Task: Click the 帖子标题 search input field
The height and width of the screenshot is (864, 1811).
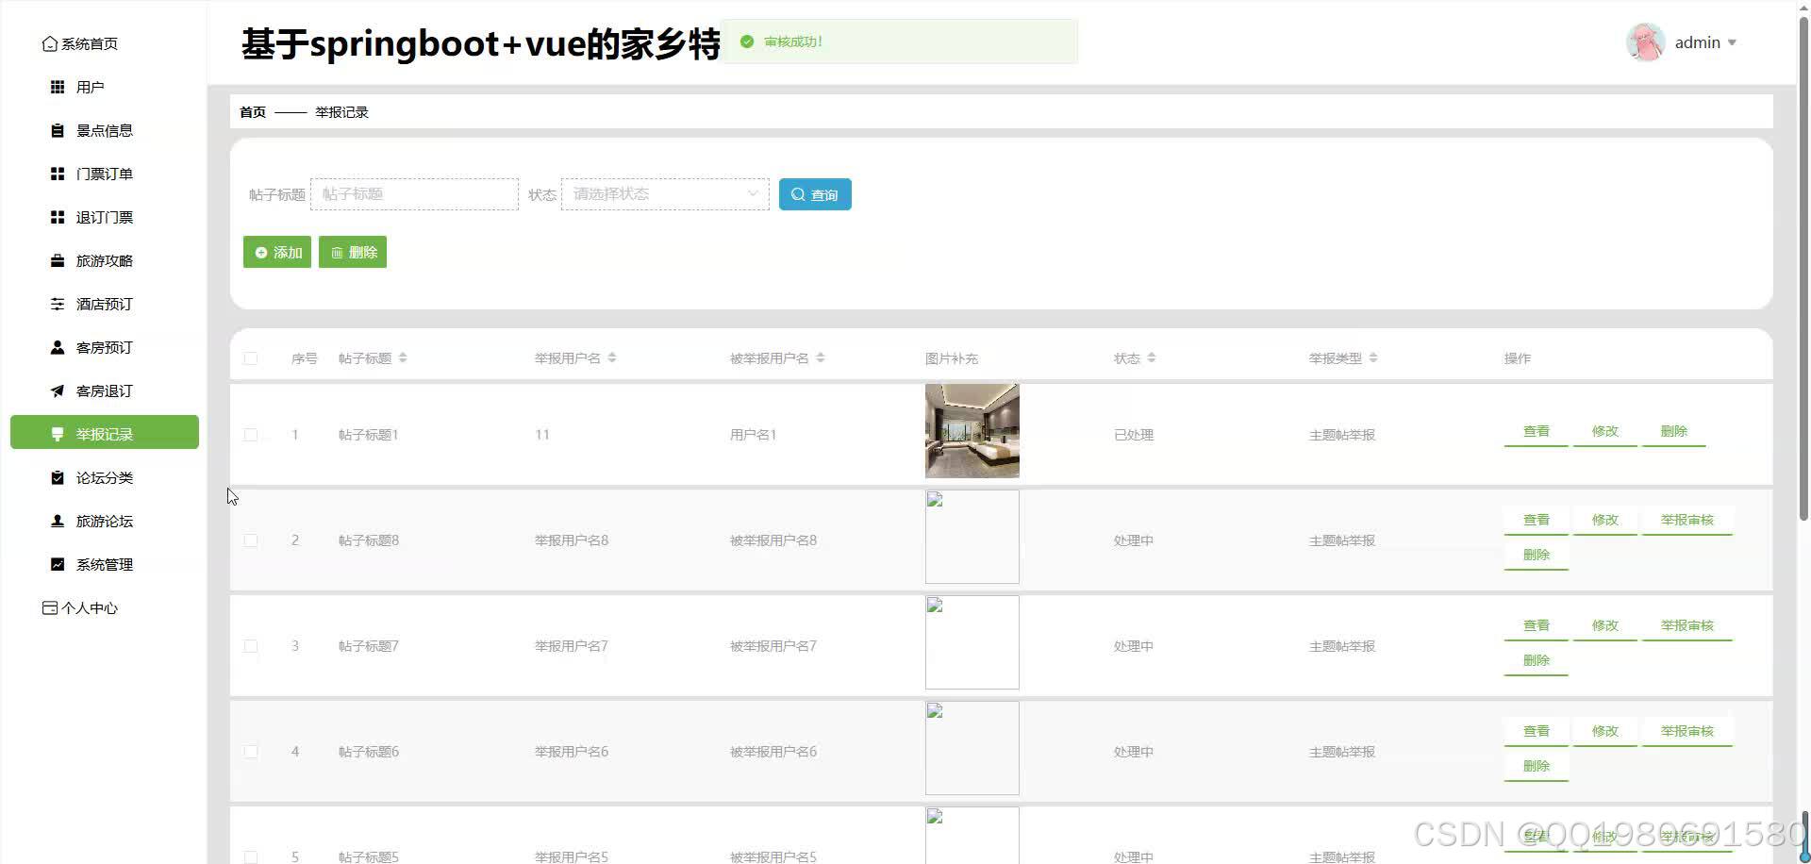Action: coord(414,194)
